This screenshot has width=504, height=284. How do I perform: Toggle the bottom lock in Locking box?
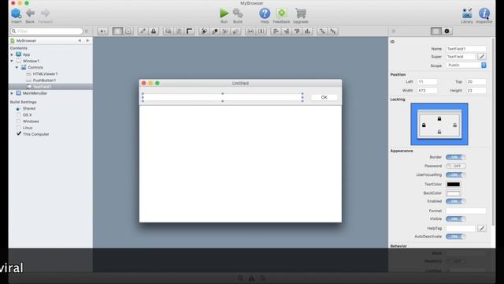click(439, 132)
